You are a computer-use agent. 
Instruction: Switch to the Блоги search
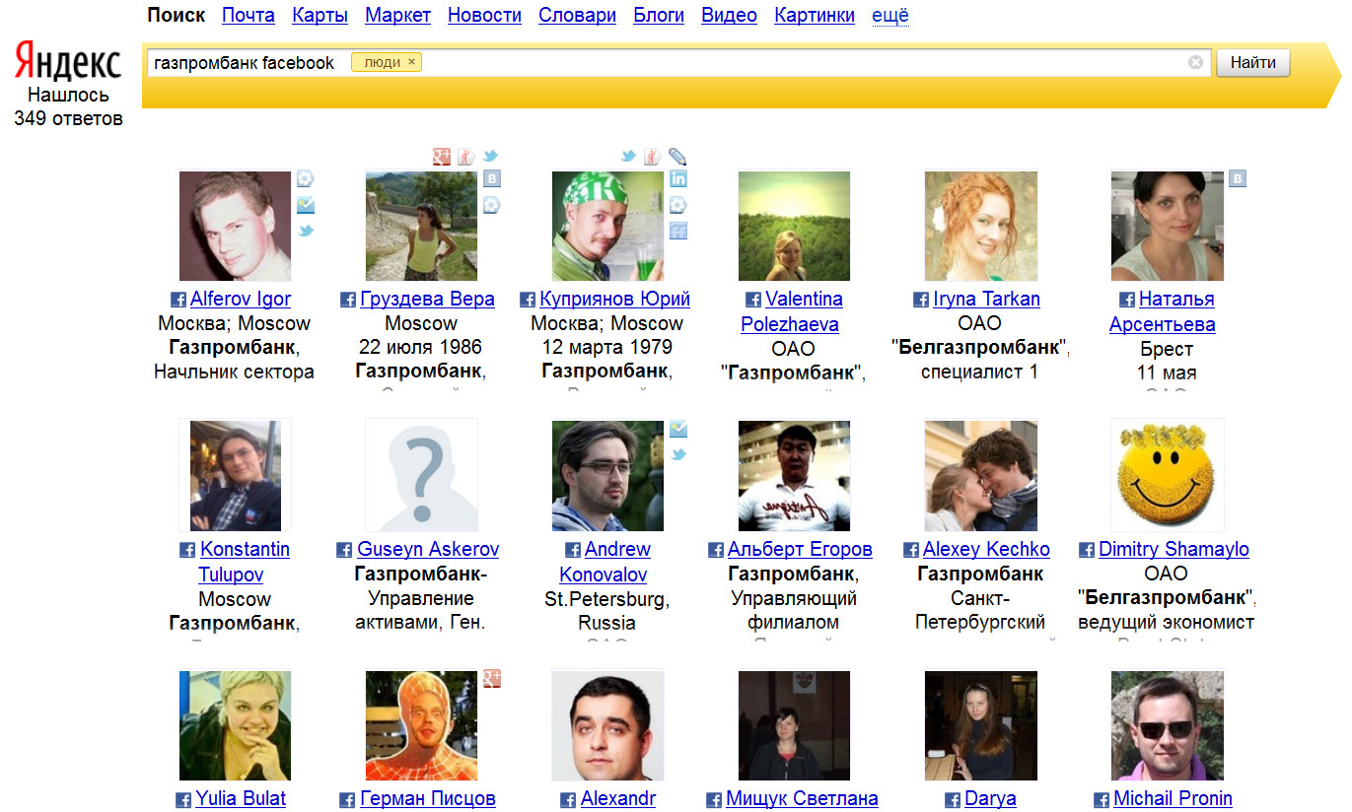coord(659,15)
